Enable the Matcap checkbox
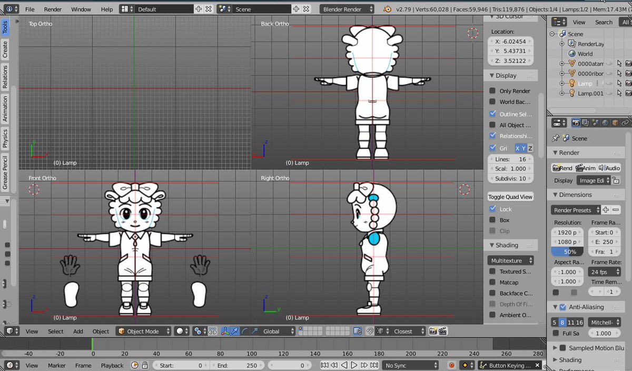632x371 pixels. [492, 282]
